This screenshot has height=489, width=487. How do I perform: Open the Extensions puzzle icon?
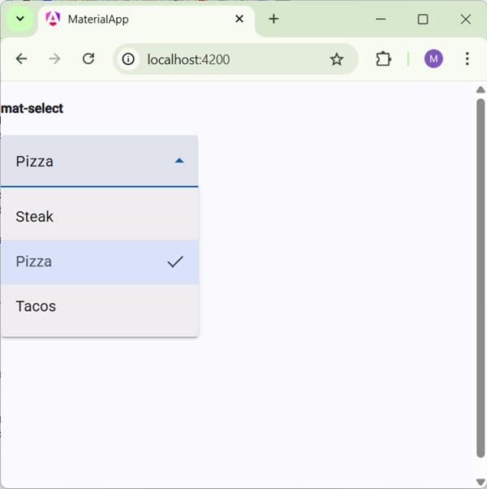point(383,58)
